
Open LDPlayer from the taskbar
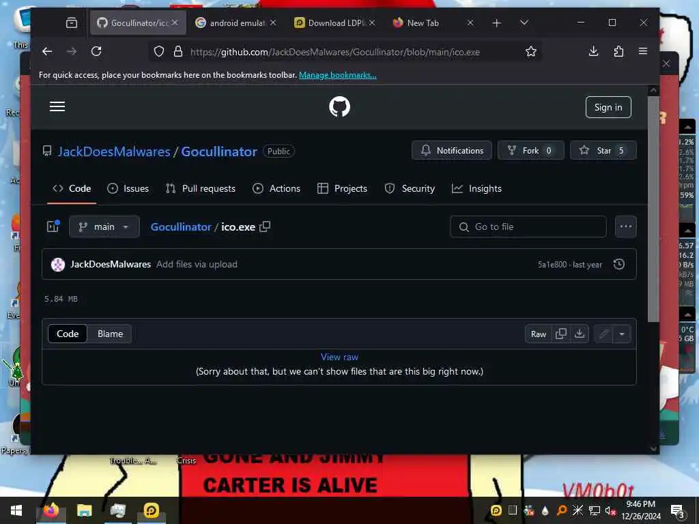pyautogui.click(x=151, y=510)
